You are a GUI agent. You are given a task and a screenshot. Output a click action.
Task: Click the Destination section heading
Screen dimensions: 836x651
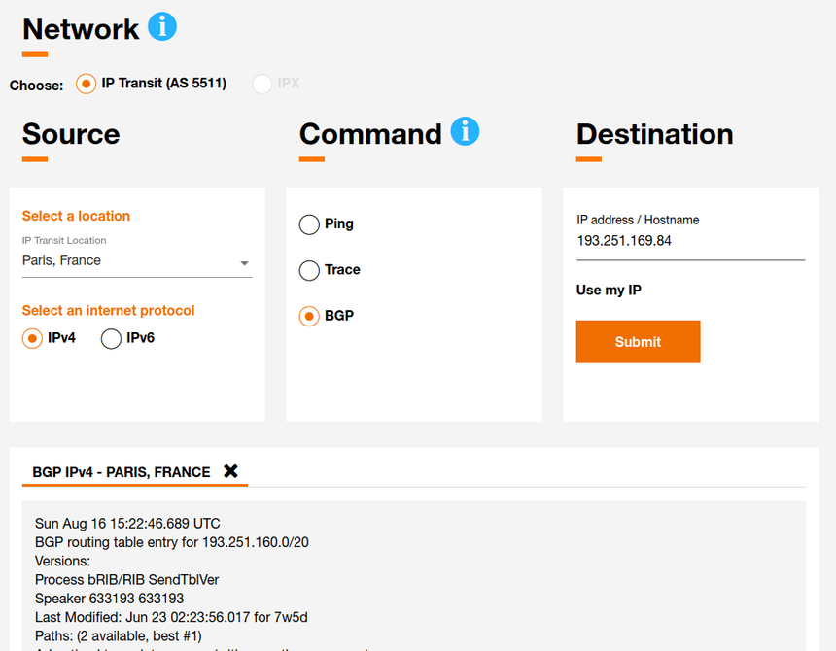[654, 134]
